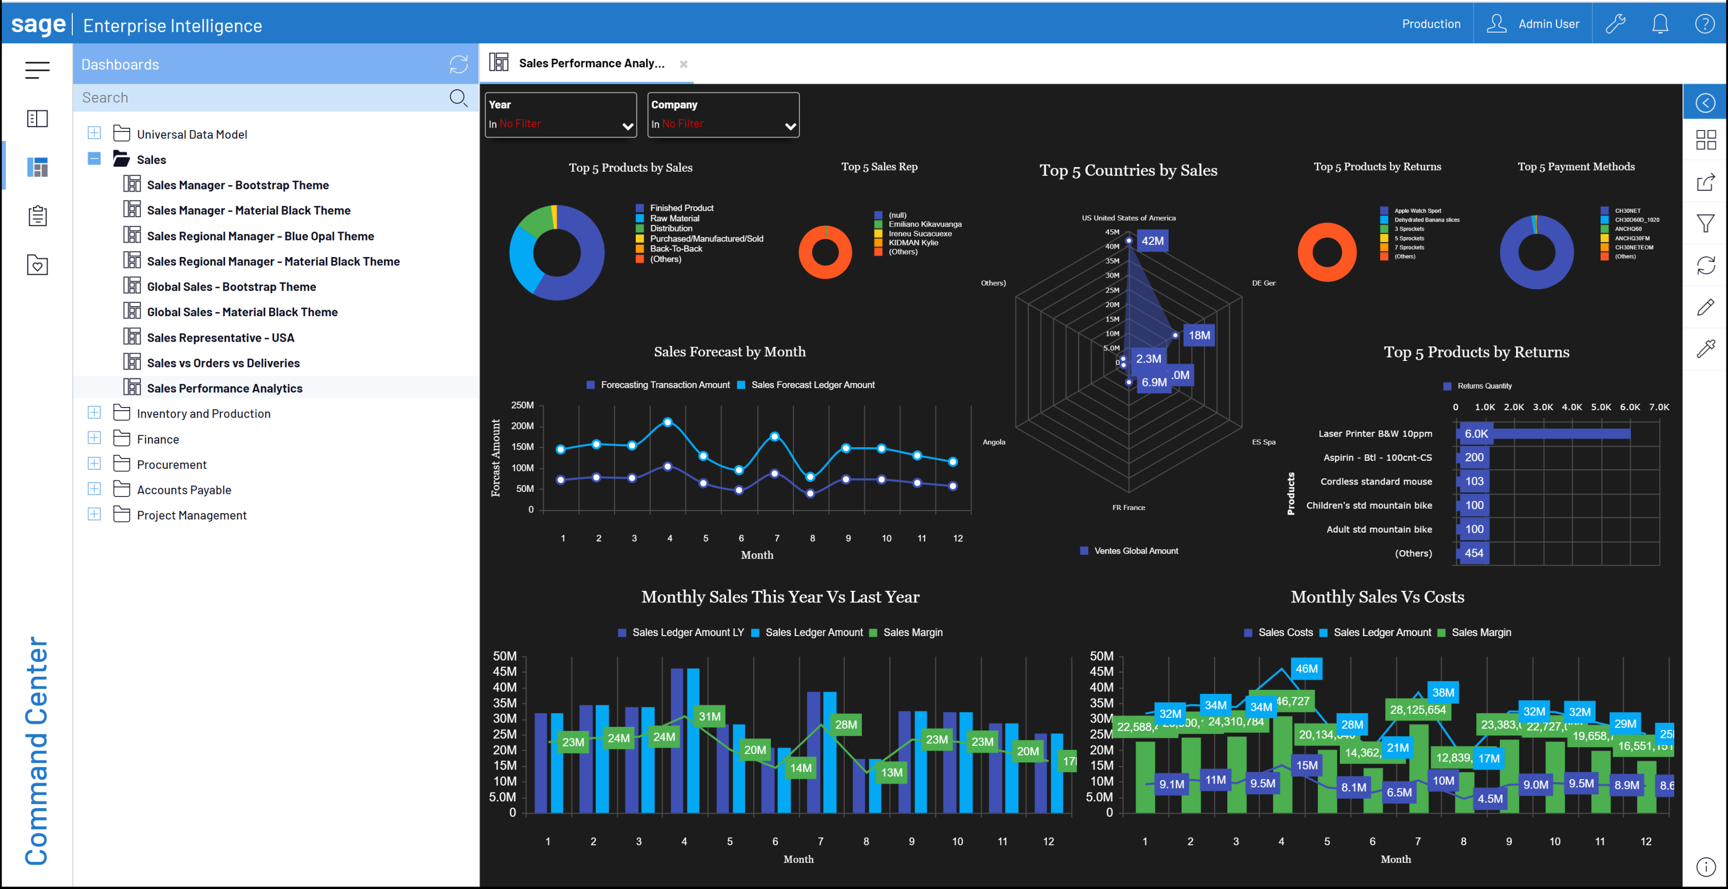The width and height of the screenshot is (1728, 889).
Task: Click the hamburger menu toggle at top left
Action: [x=38, y=66]
